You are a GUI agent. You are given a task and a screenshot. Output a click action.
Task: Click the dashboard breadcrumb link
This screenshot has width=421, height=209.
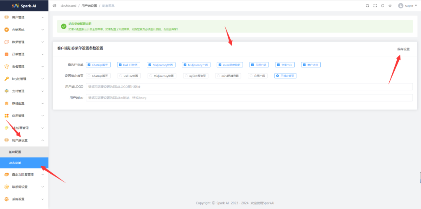(68, 6)
